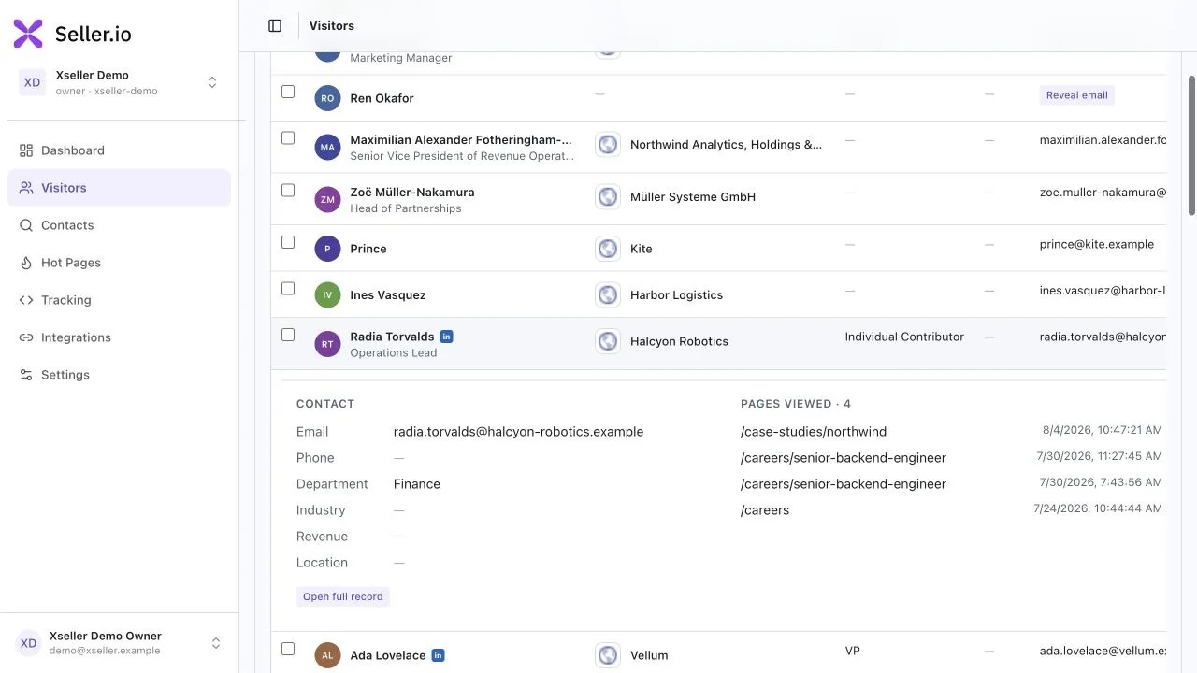Click the 8/4/2026, 10:47:21 AM timestamp
Image resolution: width=1197 pixels, height=673 pixels.
coord(1103,430)
